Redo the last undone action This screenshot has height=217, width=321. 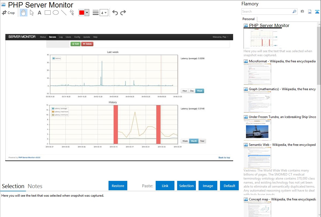pos(123,13)
